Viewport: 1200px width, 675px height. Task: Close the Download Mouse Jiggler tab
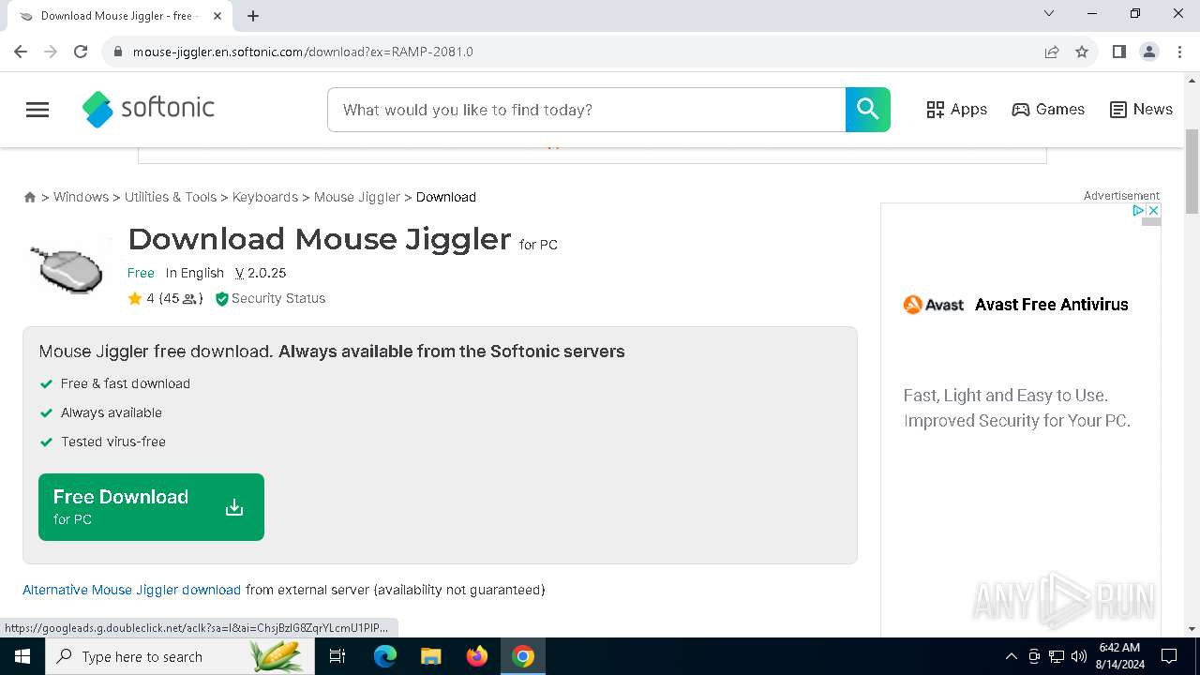217,16
